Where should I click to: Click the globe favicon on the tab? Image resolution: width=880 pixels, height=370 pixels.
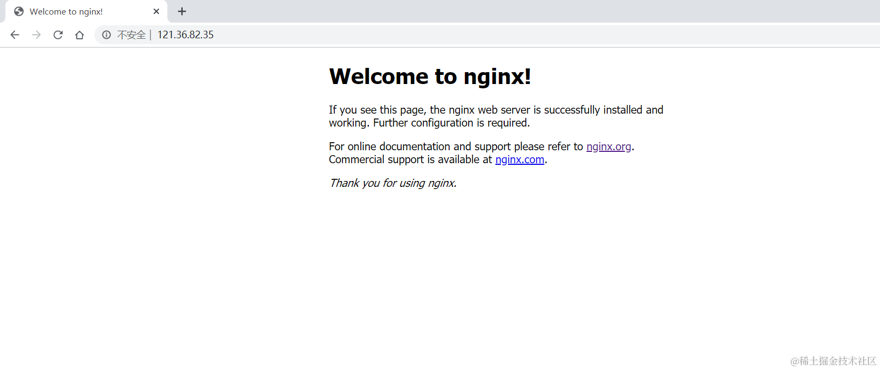point(19,11)
